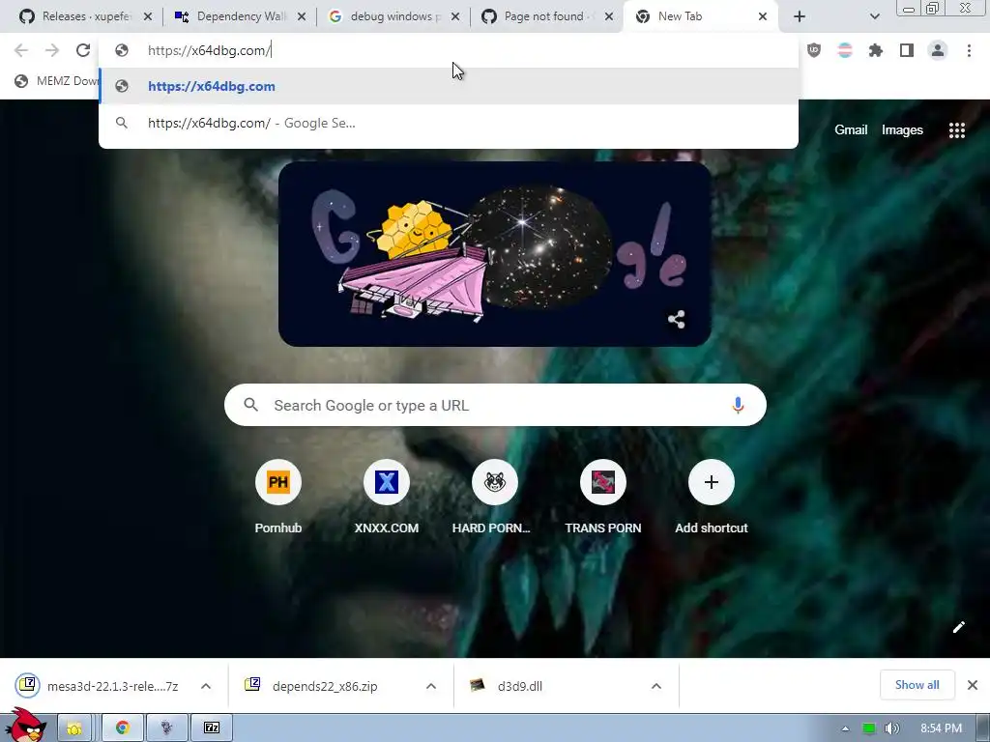This screenshot has width=990, height=742.
Task: Close the downloads bar
Action: click(973, 685)
